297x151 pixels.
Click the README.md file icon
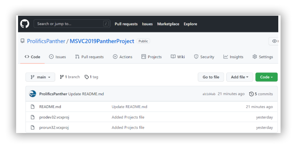pos(33,107)
